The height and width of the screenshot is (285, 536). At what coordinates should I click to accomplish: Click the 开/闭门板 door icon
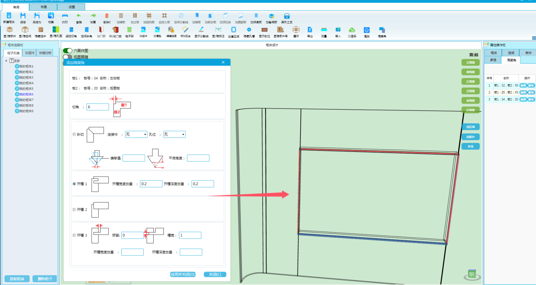tap(116, 30)
